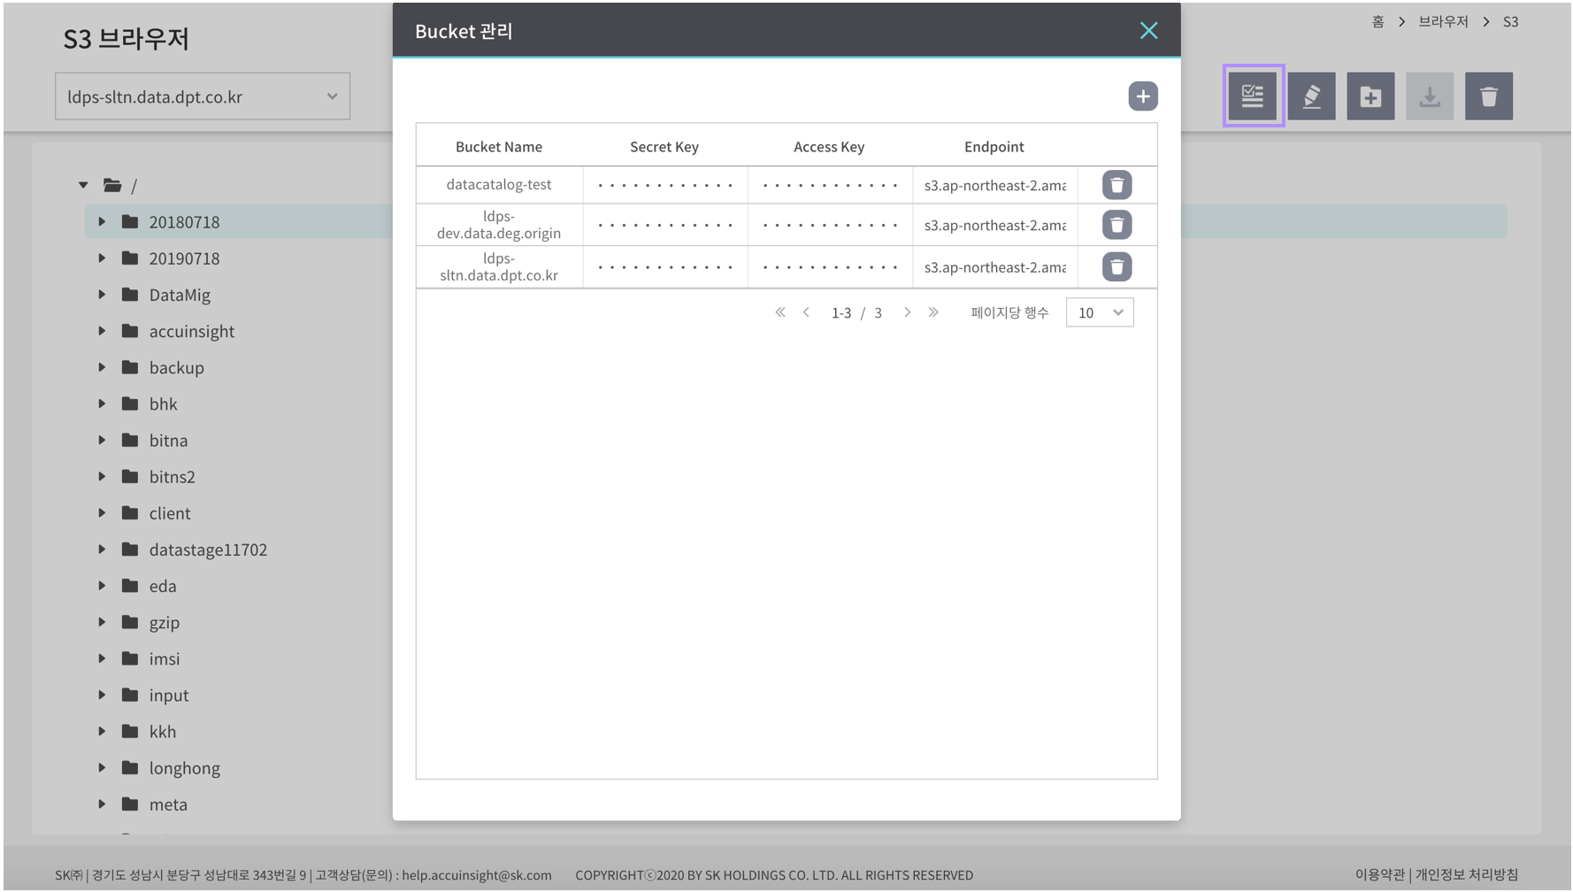
Task: Expand the bhk folder
Action: pos(102,403)
